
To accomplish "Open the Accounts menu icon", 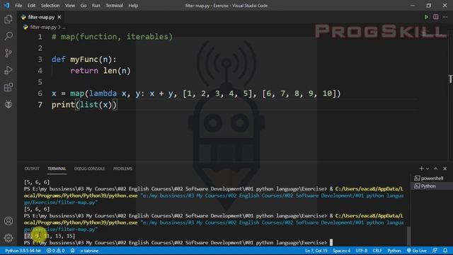I will coord(8,221).
